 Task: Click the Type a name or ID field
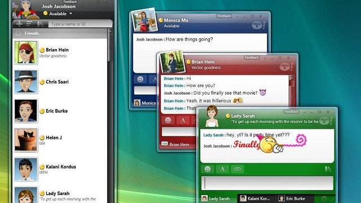coord(80,24)
